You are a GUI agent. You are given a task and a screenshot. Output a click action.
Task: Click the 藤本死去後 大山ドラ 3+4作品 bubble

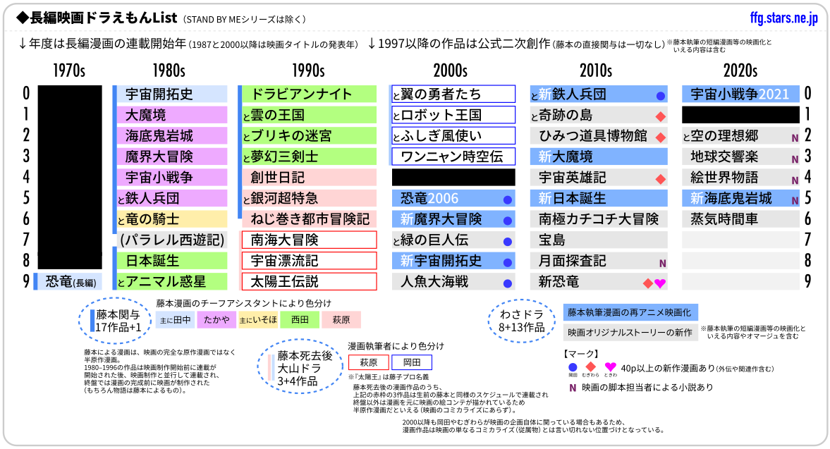point(300,367)
